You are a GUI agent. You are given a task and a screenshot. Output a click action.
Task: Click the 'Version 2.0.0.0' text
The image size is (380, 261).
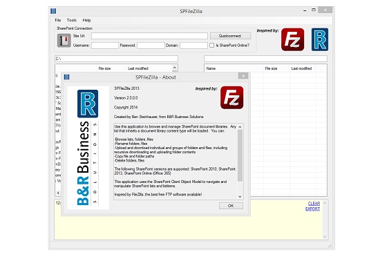point(126,98)
